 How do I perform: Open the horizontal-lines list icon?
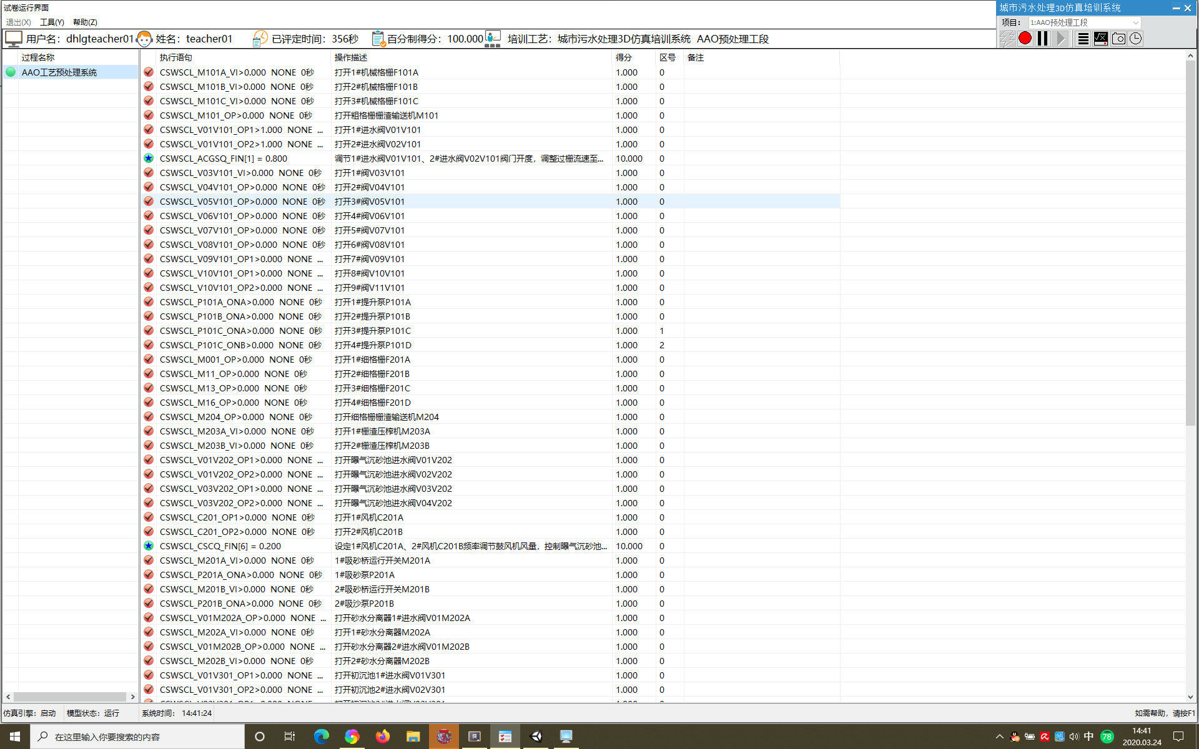click(x=1083, y=39)
